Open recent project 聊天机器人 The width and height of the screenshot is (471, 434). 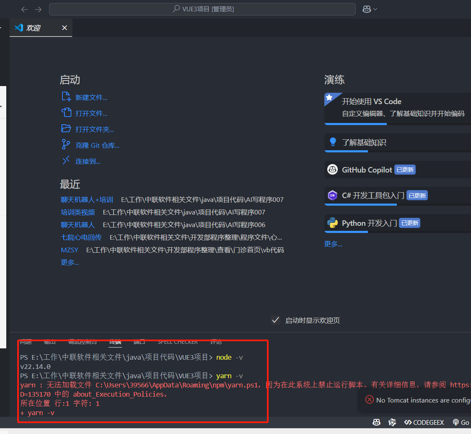[78, 225]
